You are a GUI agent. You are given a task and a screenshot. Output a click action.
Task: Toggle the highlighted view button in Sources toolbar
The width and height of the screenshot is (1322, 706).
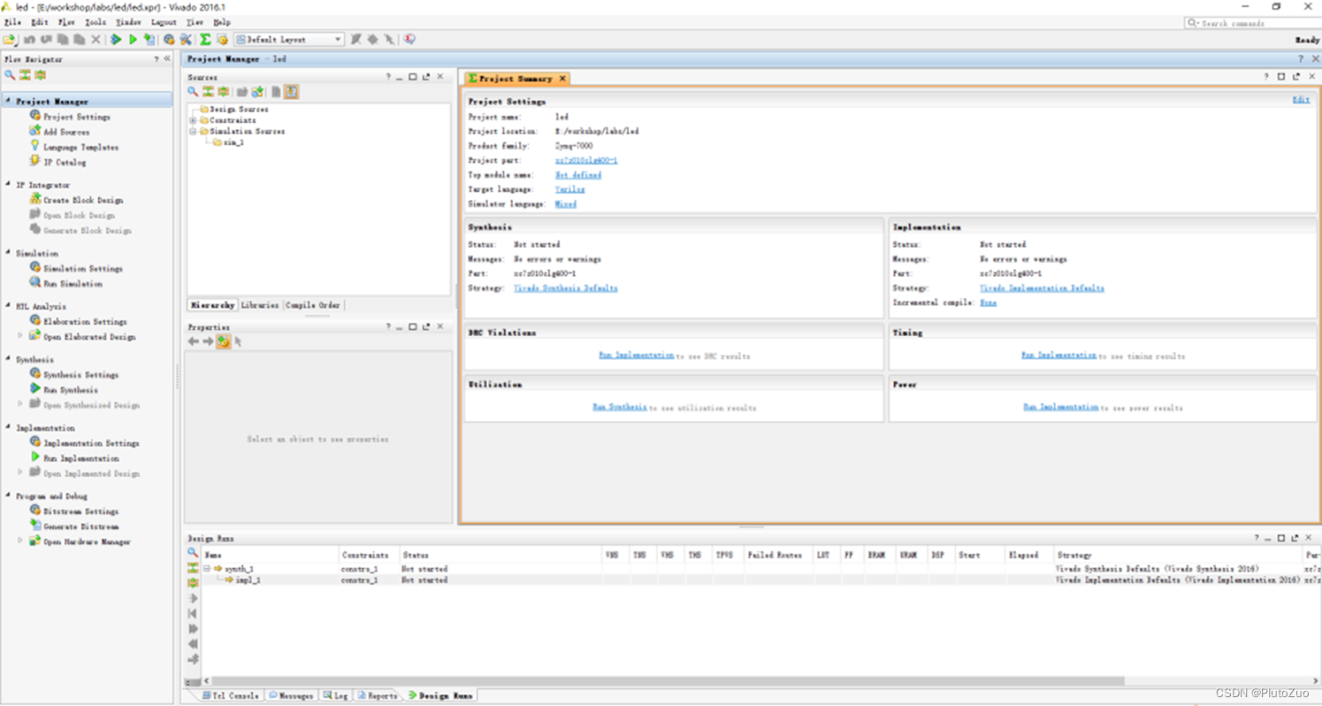[291, 92]
